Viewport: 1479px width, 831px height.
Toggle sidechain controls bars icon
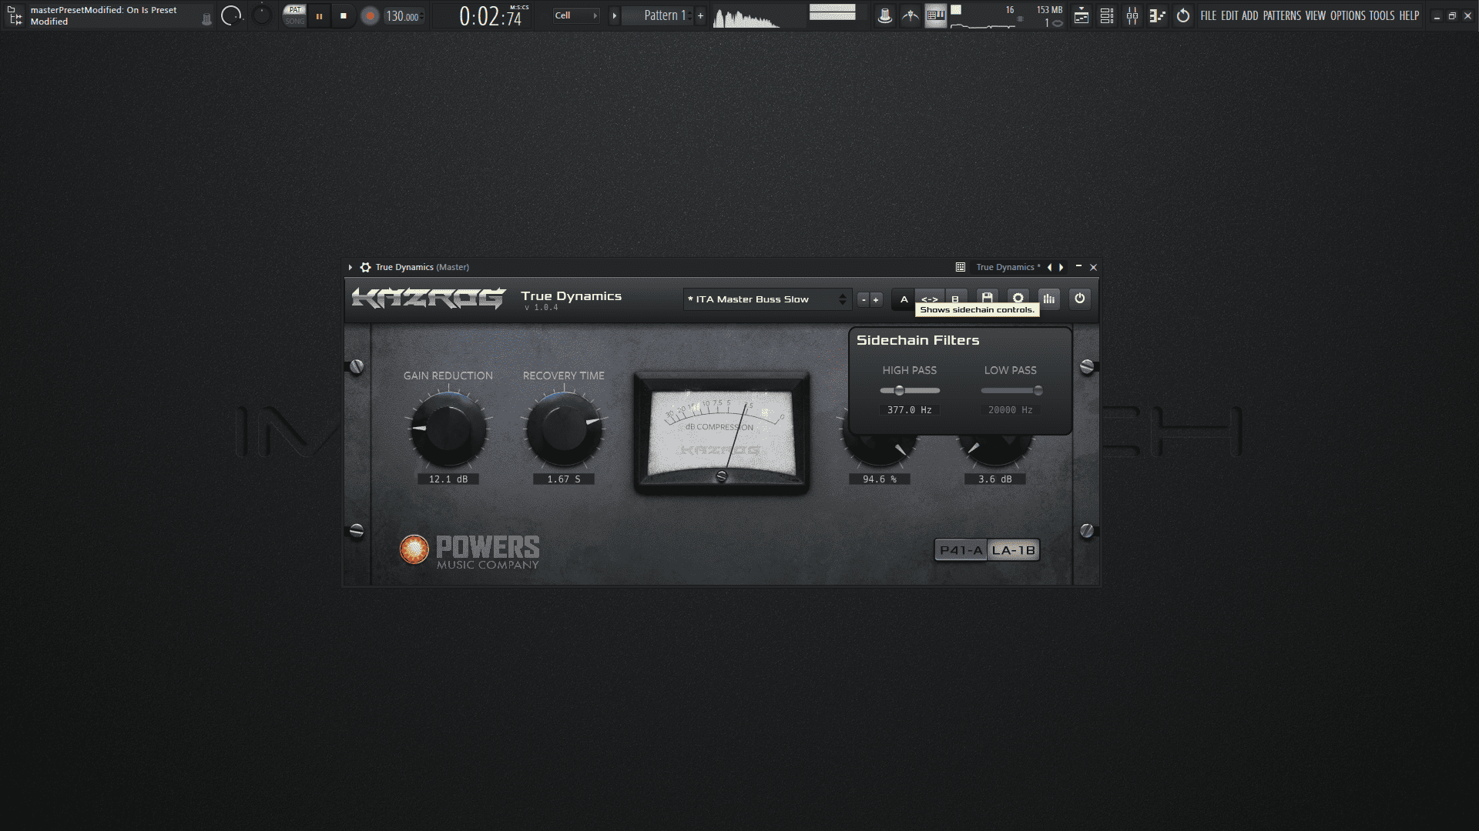(x=1049, y=299)
